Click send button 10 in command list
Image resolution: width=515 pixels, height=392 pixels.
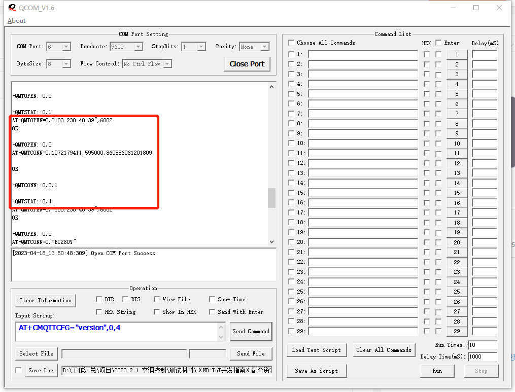[x=457, y=144]
